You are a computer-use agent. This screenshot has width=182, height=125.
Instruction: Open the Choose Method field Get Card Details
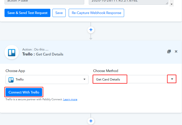[x=135, y=79]
